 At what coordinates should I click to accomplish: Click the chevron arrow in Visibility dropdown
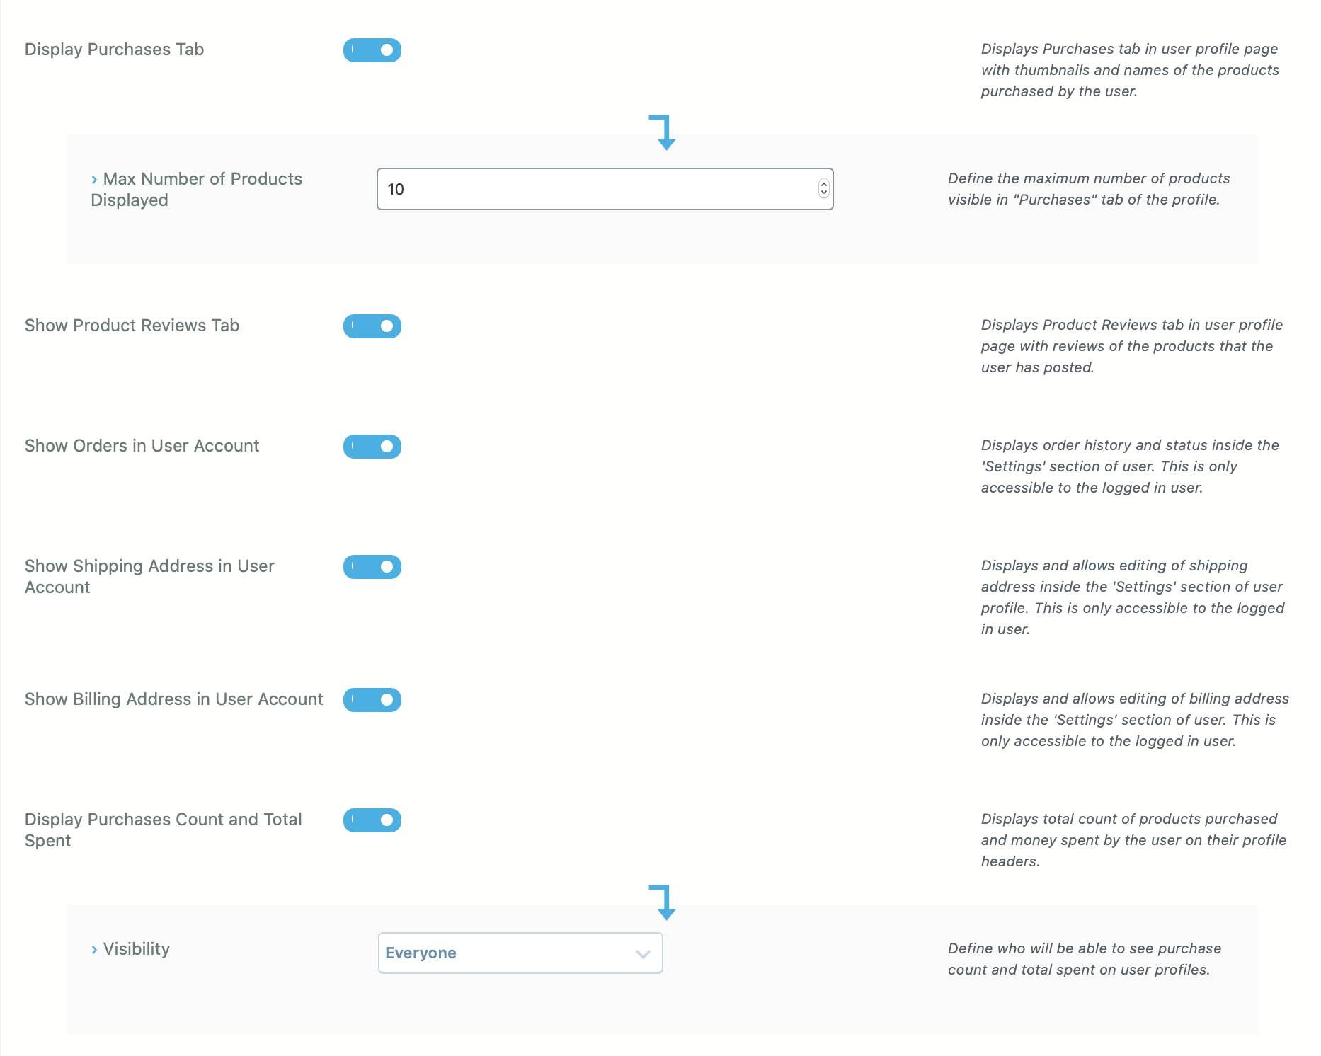click(x=643, y=953)
